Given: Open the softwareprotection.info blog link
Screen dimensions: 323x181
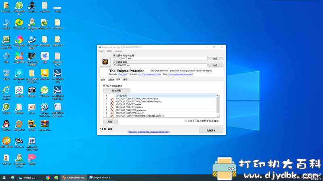Looking at the screenshot, I should point(180,74).
